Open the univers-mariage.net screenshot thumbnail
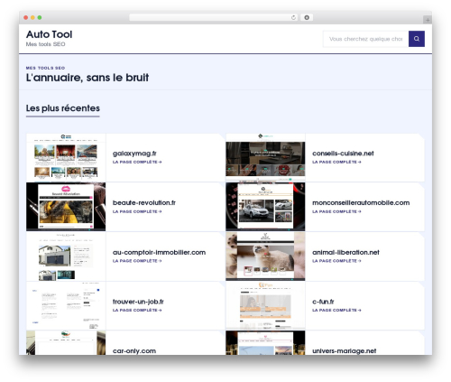This screenshot has width=451, height=382. [265, 343]
